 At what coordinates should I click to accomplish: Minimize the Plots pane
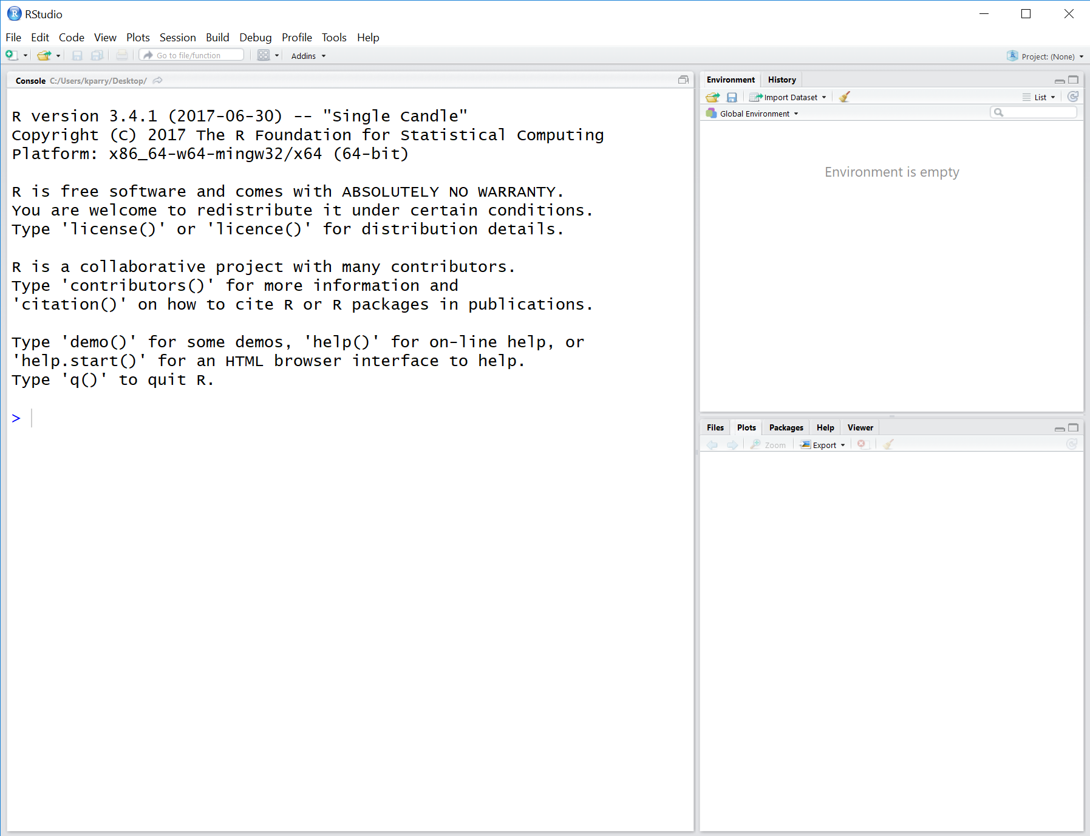[1060, 428]
